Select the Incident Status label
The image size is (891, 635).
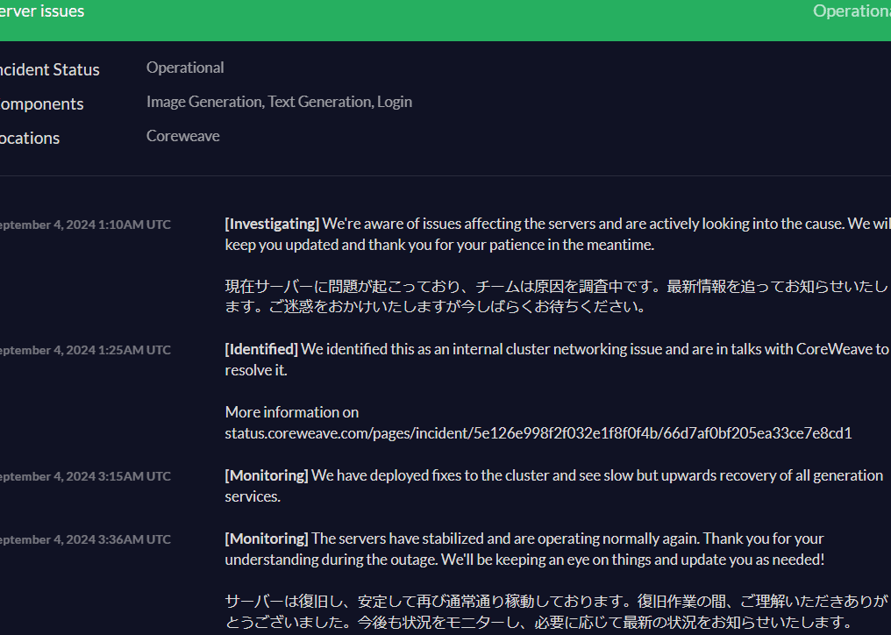pos(49,69)
